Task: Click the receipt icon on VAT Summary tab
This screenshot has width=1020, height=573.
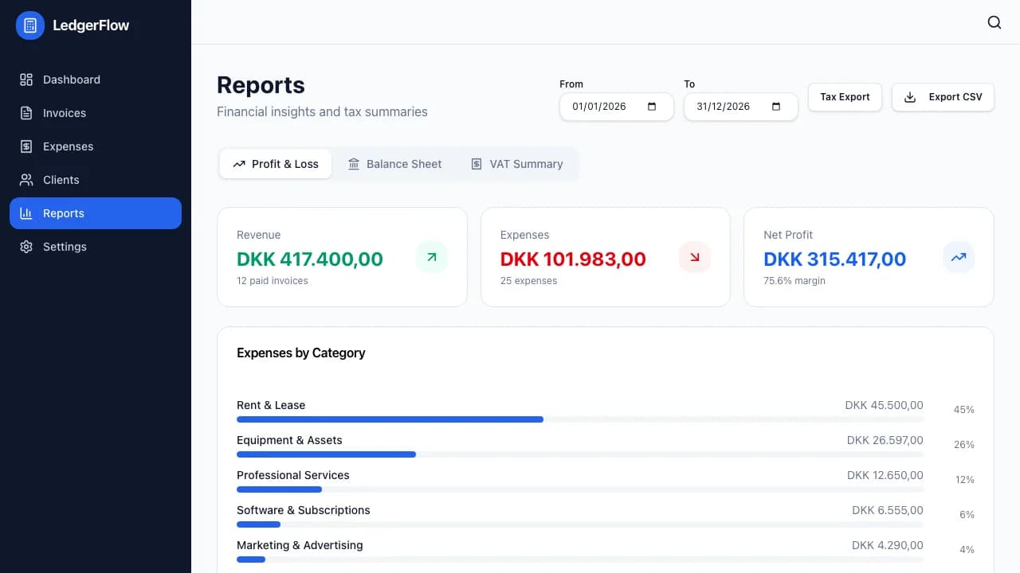Action: [x=477, y=164]
